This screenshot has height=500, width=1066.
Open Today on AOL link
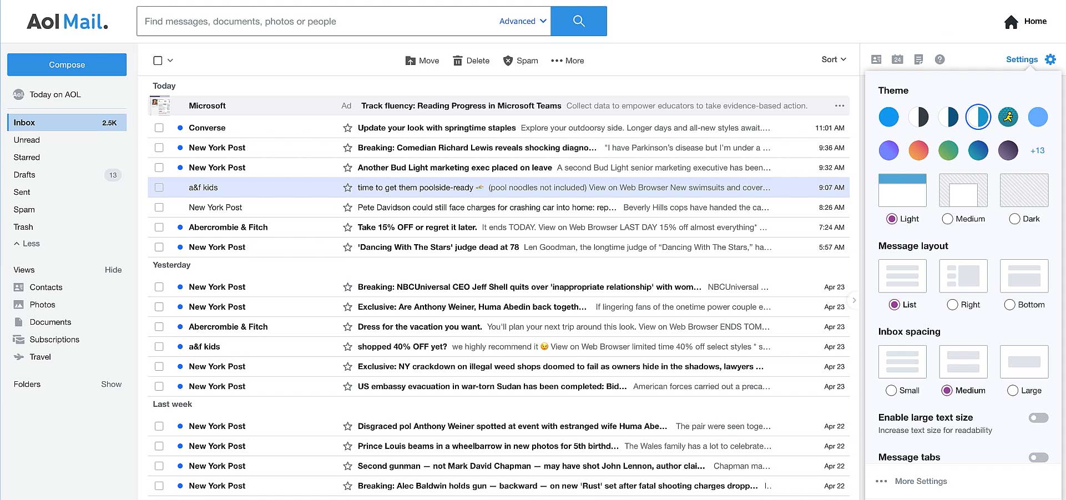55,94
